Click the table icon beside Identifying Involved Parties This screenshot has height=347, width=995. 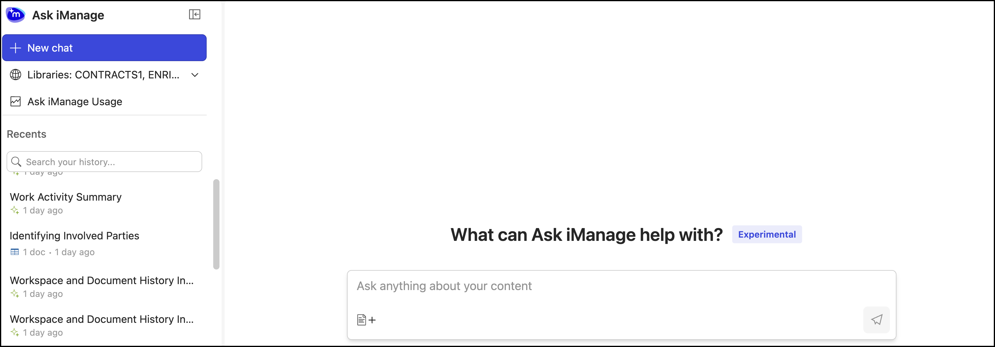(15, 252)
